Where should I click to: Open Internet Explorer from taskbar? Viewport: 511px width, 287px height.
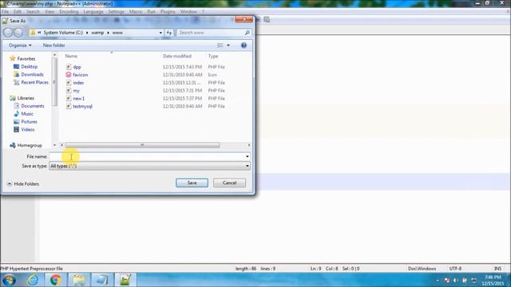[33, 280]
